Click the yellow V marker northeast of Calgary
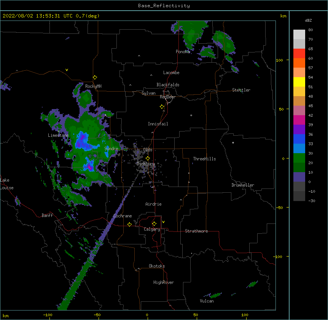Image resolution: width=328 pixels, height=320 pixels. pyautogui.click(x=163, y=222)
